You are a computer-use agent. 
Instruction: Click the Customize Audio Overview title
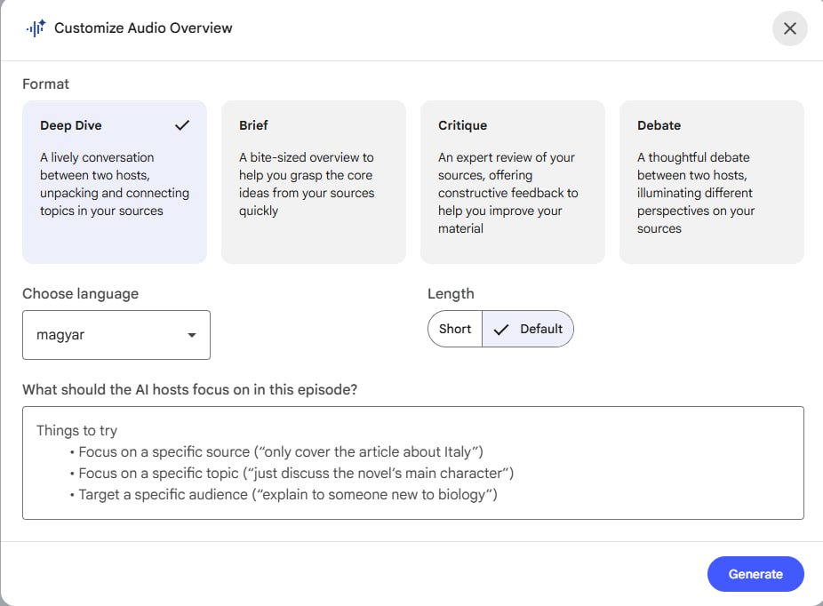point(143,28)
